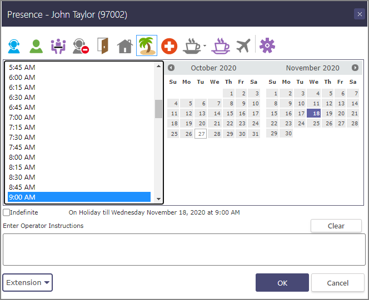The width and height of the screenshot is (369, 300).
Task: Select 7:30 AM in time list
Action: pyautogui.click(x=79, y=138)
